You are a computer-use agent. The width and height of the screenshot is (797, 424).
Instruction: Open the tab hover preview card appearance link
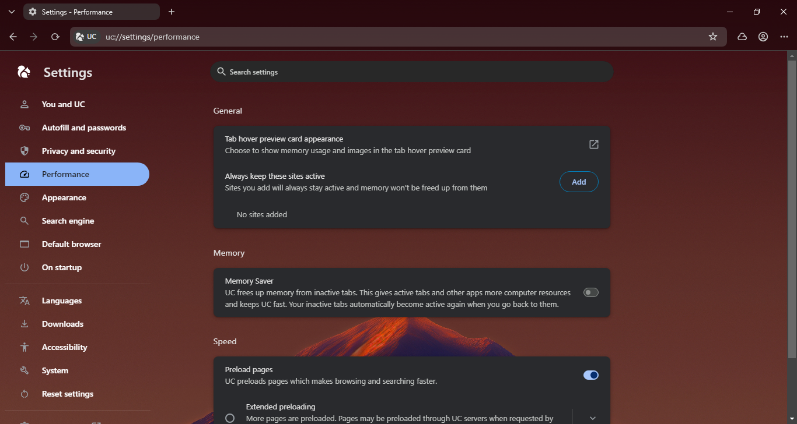(x=594, y=144)
